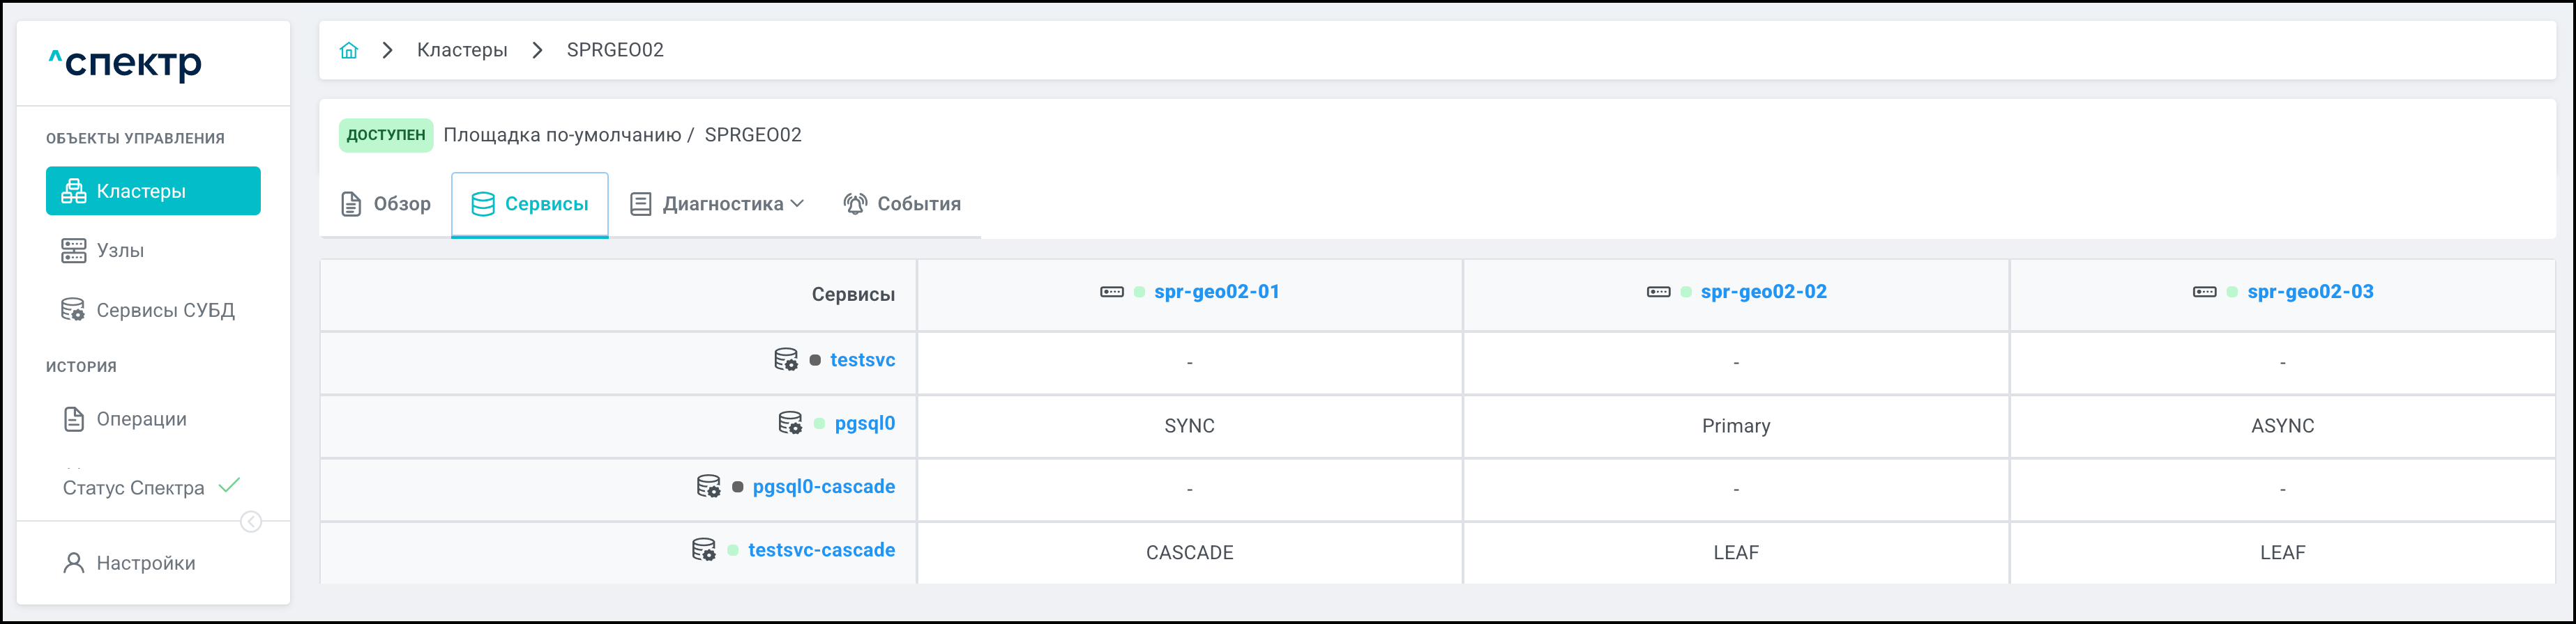Go to Кластеры in the breadcrumb

[x=462, y=50]
